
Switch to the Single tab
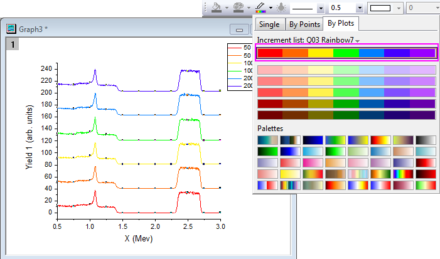[269, 24]
